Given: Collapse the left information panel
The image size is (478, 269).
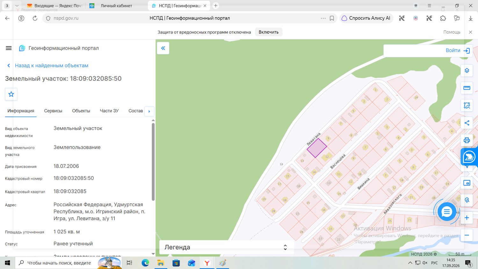Looking at the screenshot, I should pos(163,48).
